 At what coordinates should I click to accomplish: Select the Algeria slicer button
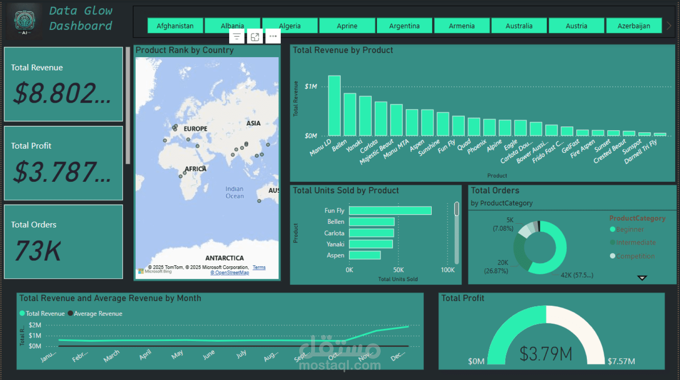290,26
